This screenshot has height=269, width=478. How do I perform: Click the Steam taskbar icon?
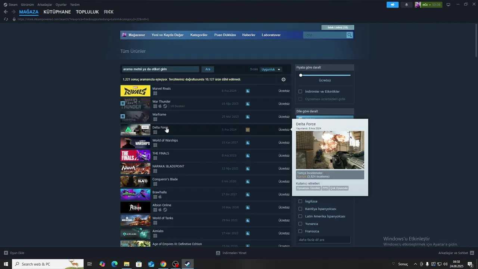[x=187, y=264]
